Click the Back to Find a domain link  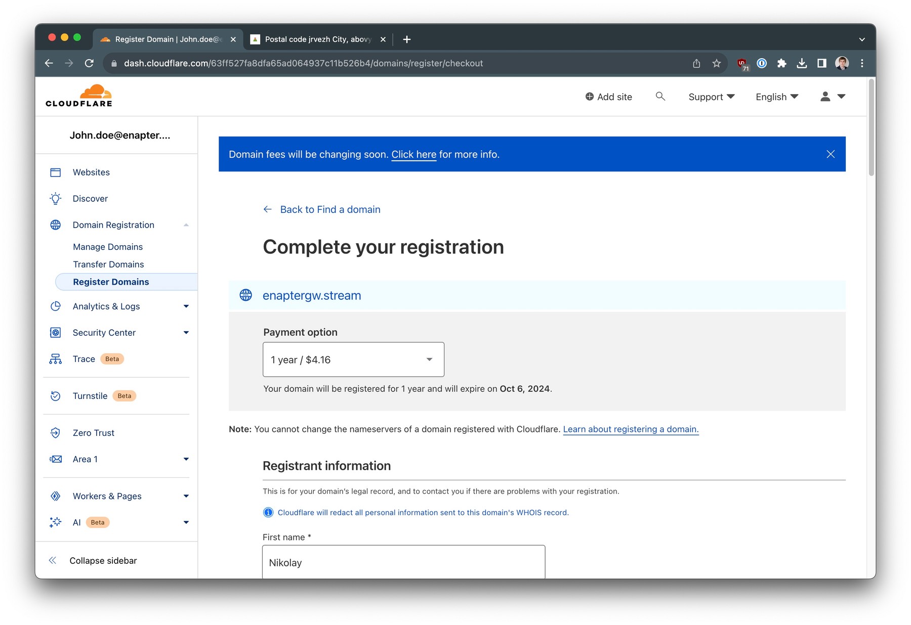pyautogui.click(x=330, y=209)
